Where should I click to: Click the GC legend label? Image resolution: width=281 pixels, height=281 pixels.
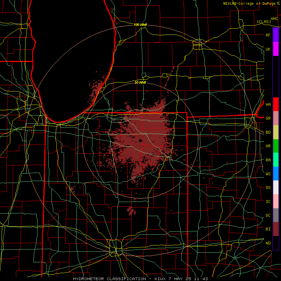tap(268, 215)
